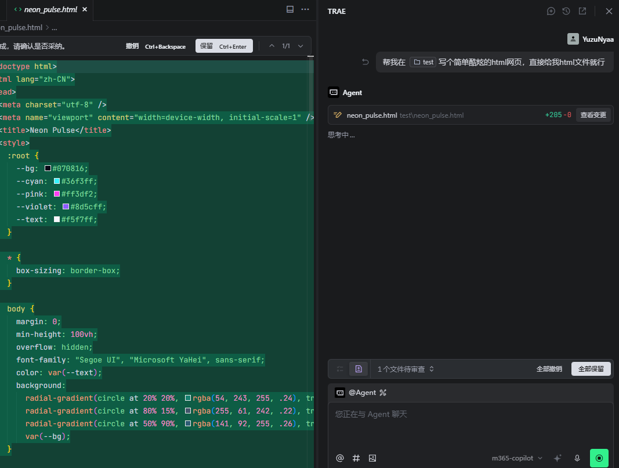This screenshot has height=468, width=619.
Task: Go to next change with the down chevron
Action: tap(301, 46)
